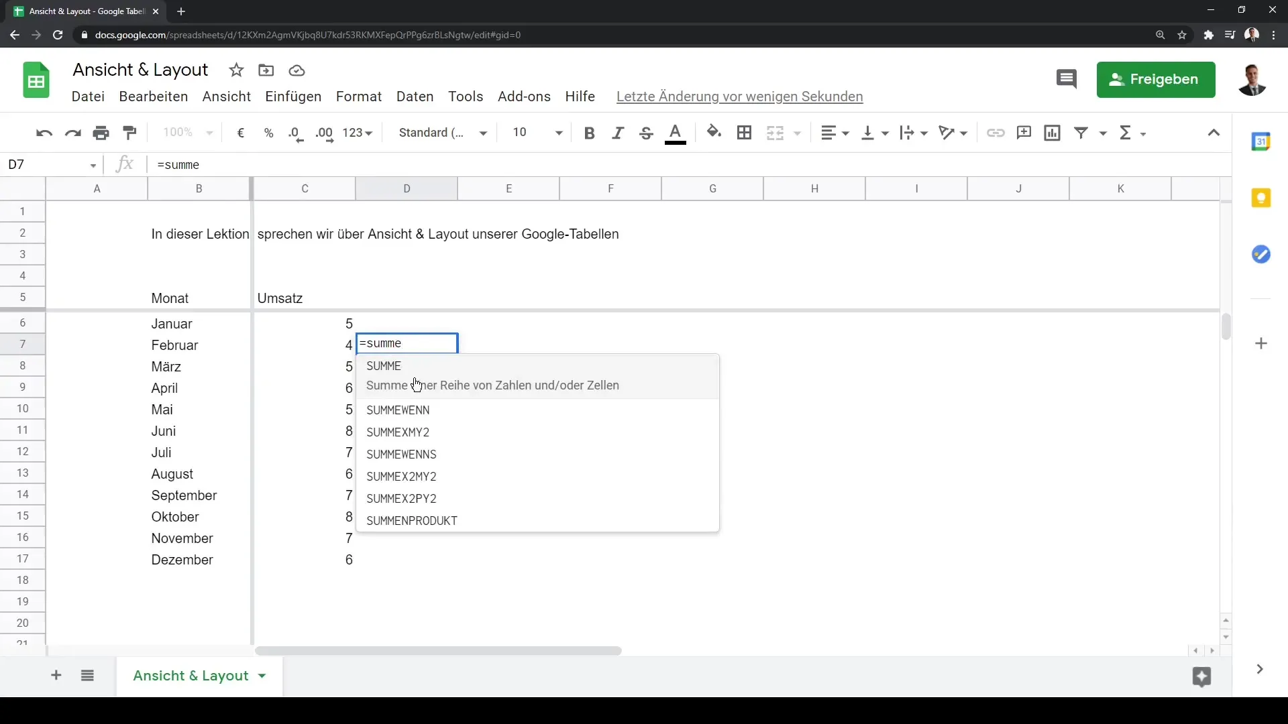
Task: Open Ansicht & Layout sheet tab menu arrow
Action: tap(262, 676)
